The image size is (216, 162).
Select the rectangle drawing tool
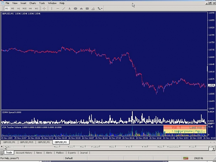pyautogui.click(x=87, y=9)
